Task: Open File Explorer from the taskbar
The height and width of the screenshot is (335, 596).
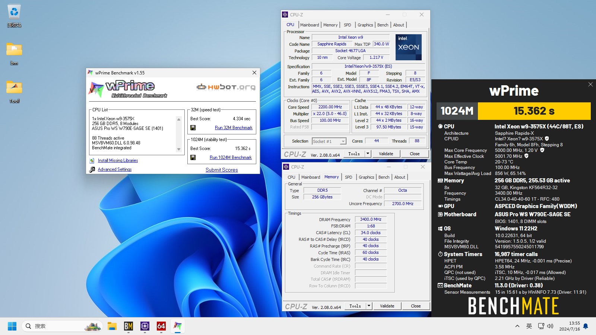Action: (112, 326)
